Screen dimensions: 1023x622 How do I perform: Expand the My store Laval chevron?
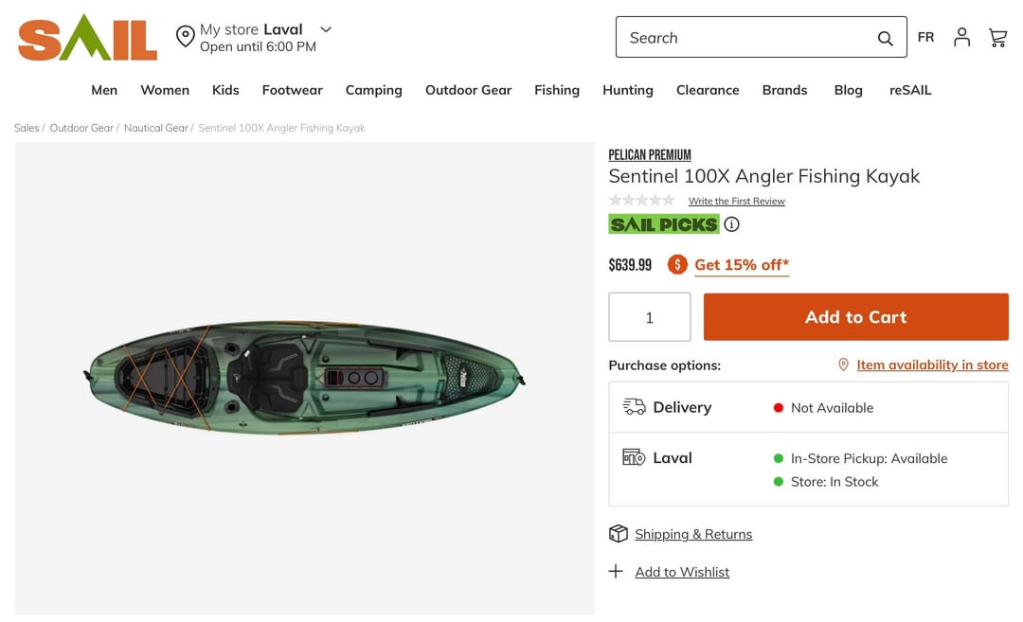pos(326,29)
